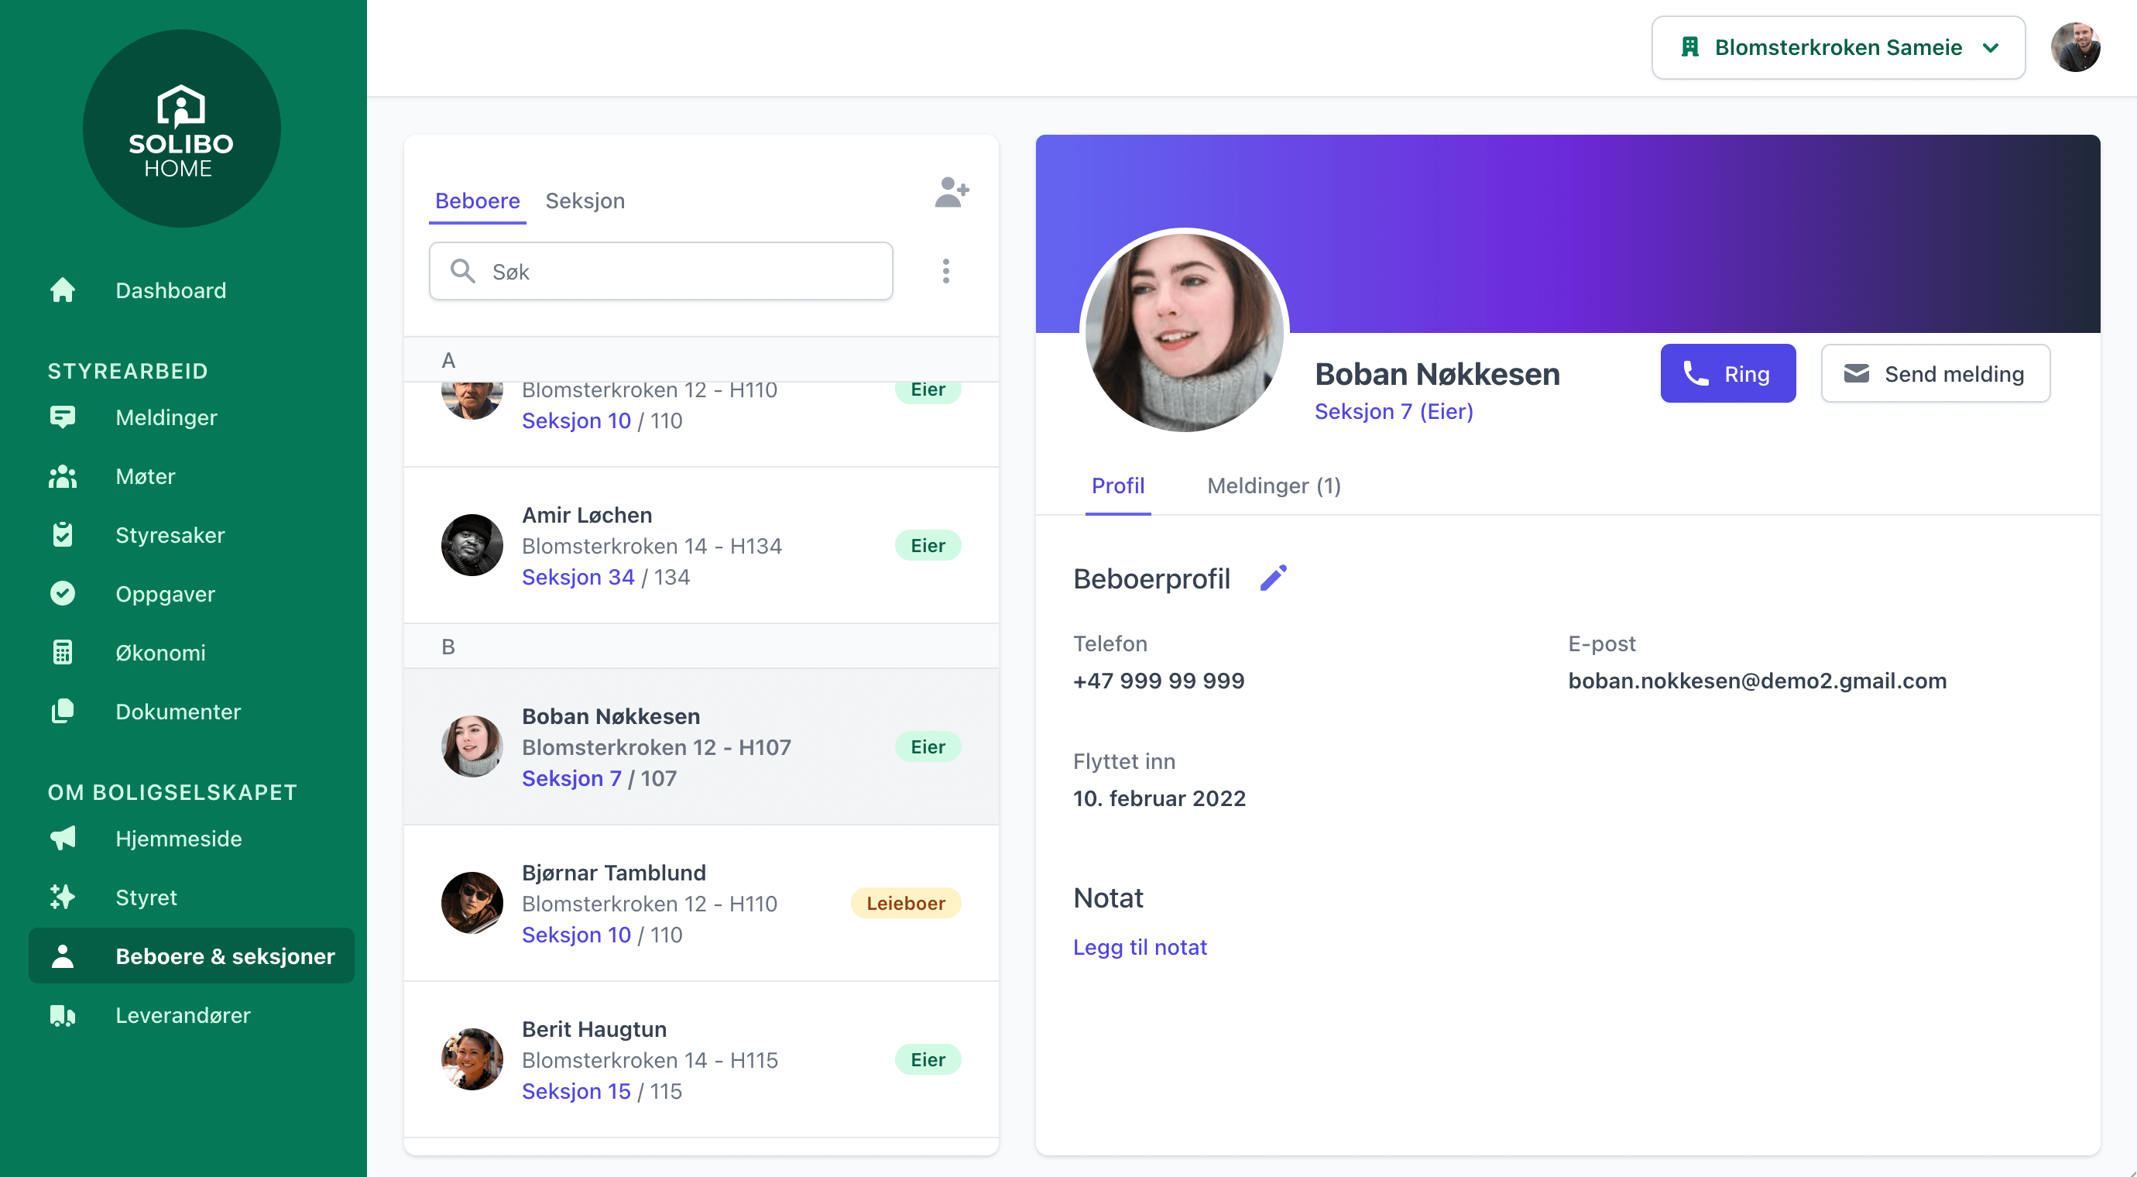Screen dimensions: 2137x1177
Task: Click the Oppgaver checkmark circle icon
Action: 62,594
